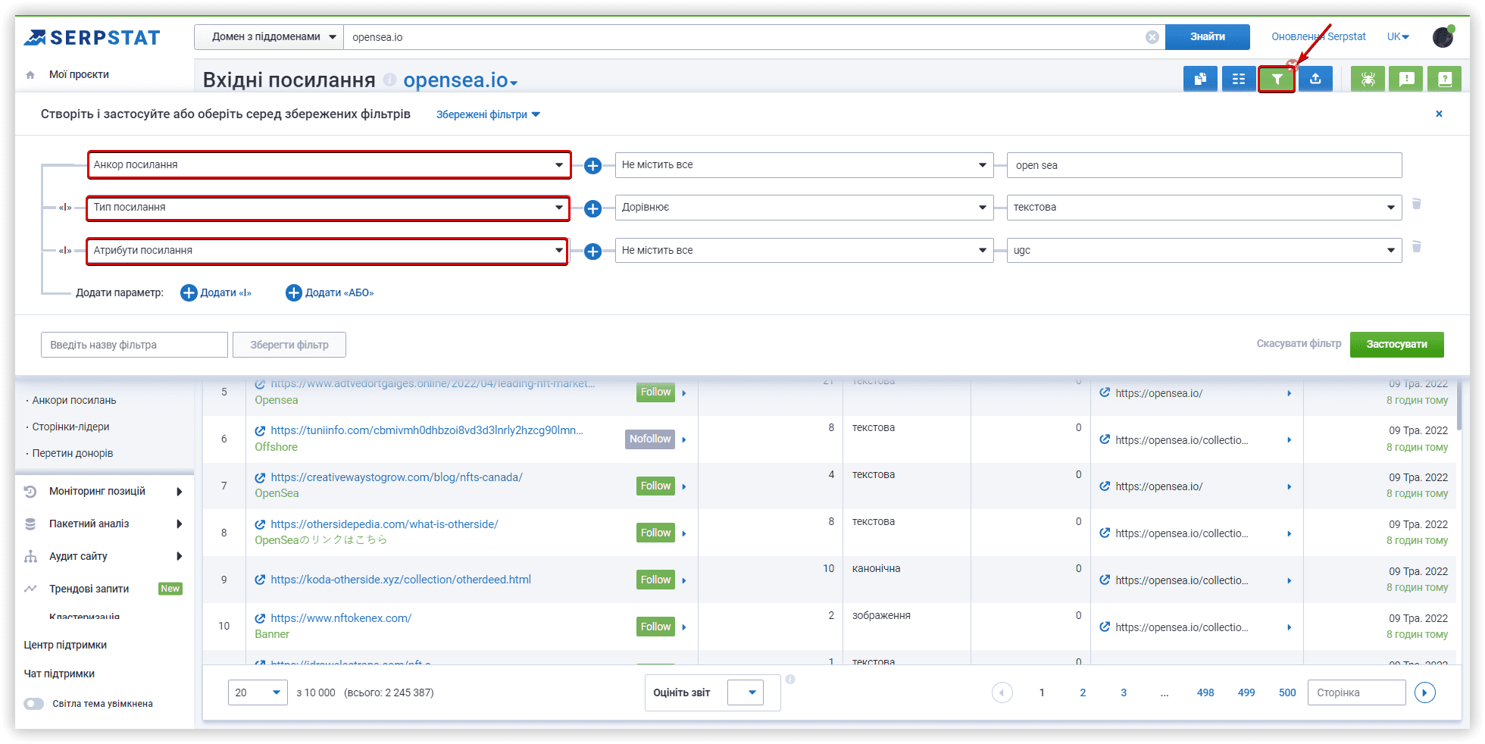Go to page 500

tap(1287, 692)
